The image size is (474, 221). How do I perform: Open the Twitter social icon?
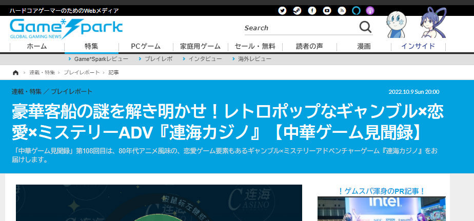(282, 11)
